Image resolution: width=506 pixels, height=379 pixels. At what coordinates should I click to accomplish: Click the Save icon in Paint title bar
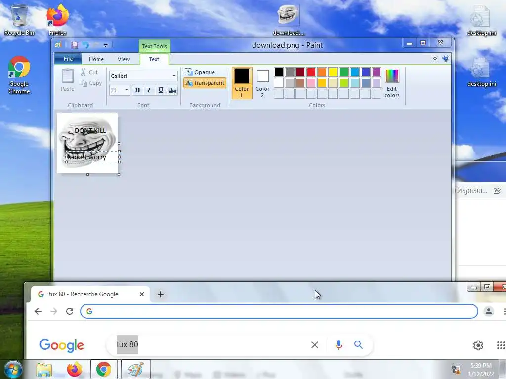pos(75,45)
